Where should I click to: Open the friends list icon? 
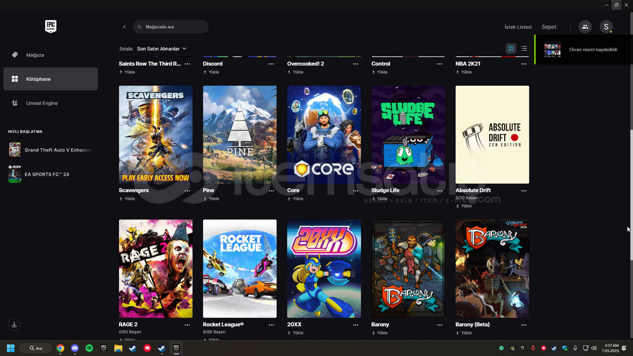[x=585, y=27]
